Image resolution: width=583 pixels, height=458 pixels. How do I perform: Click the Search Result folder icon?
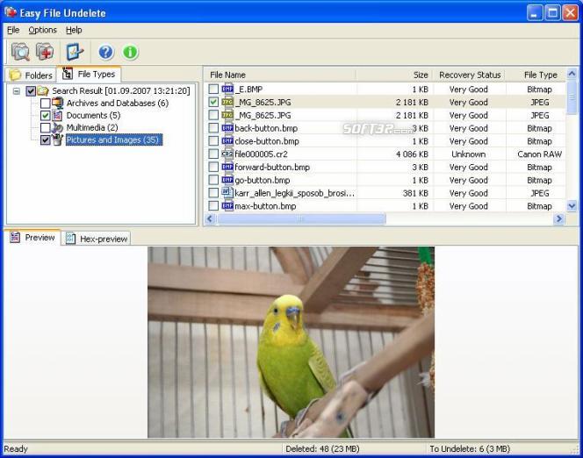point(43,90)
